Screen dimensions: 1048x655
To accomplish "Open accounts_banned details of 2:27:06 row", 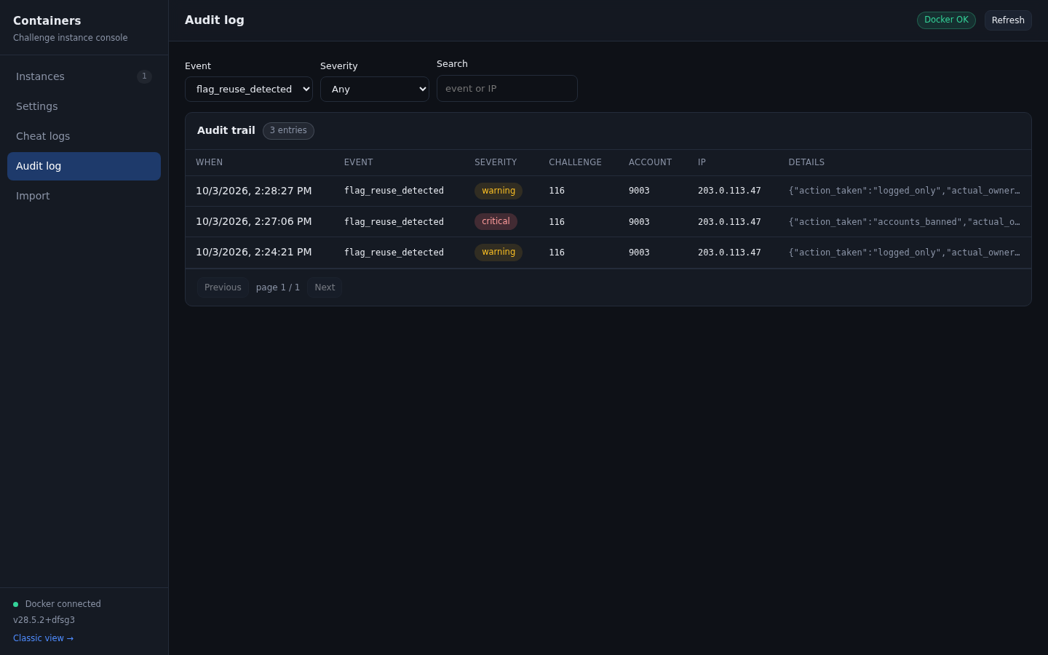I will [904, 222].
